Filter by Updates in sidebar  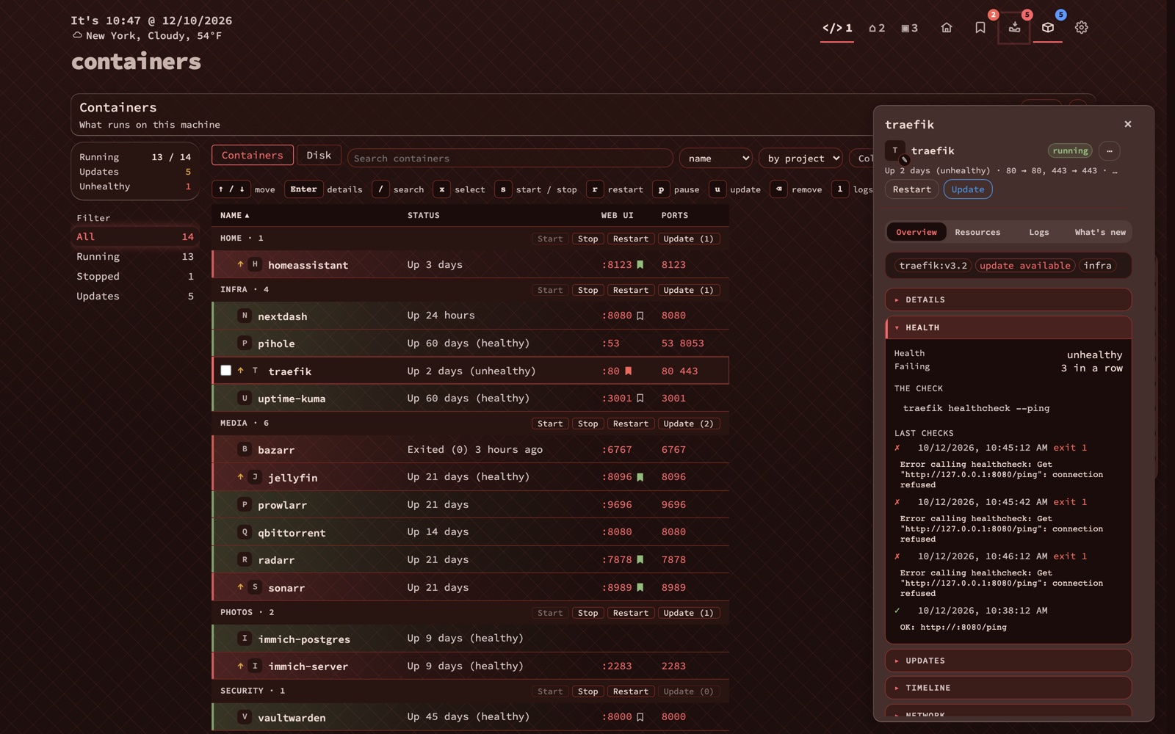coord(135,297)
